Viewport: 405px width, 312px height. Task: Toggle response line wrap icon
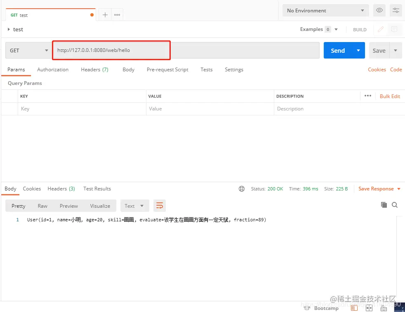tap(159, 206)
